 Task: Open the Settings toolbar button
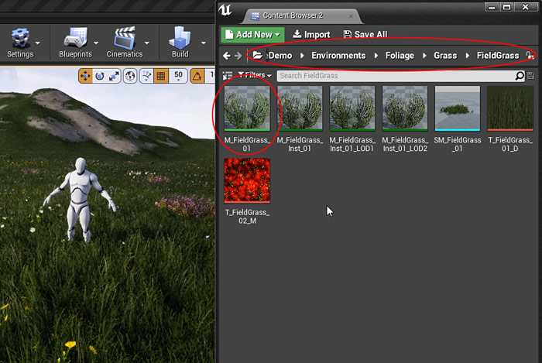pyautogui.click(x=20, y=43)
